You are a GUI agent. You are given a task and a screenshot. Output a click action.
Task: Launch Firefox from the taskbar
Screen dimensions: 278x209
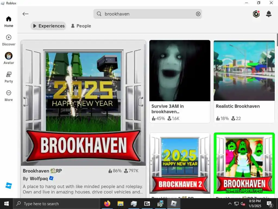click(x=107, y=204)
